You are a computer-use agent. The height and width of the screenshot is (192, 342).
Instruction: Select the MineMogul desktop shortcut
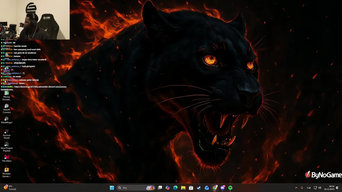coord(7,120)
